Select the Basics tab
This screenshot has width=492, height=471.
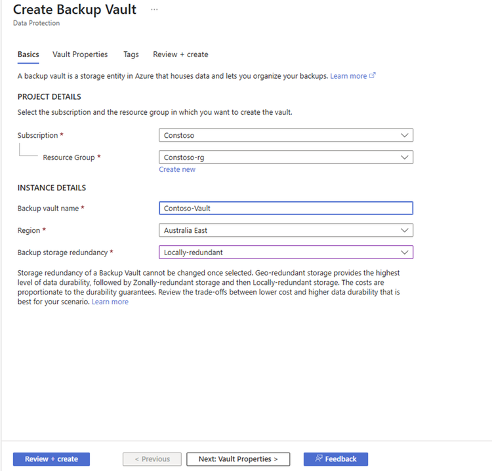(x=28, y=54)
